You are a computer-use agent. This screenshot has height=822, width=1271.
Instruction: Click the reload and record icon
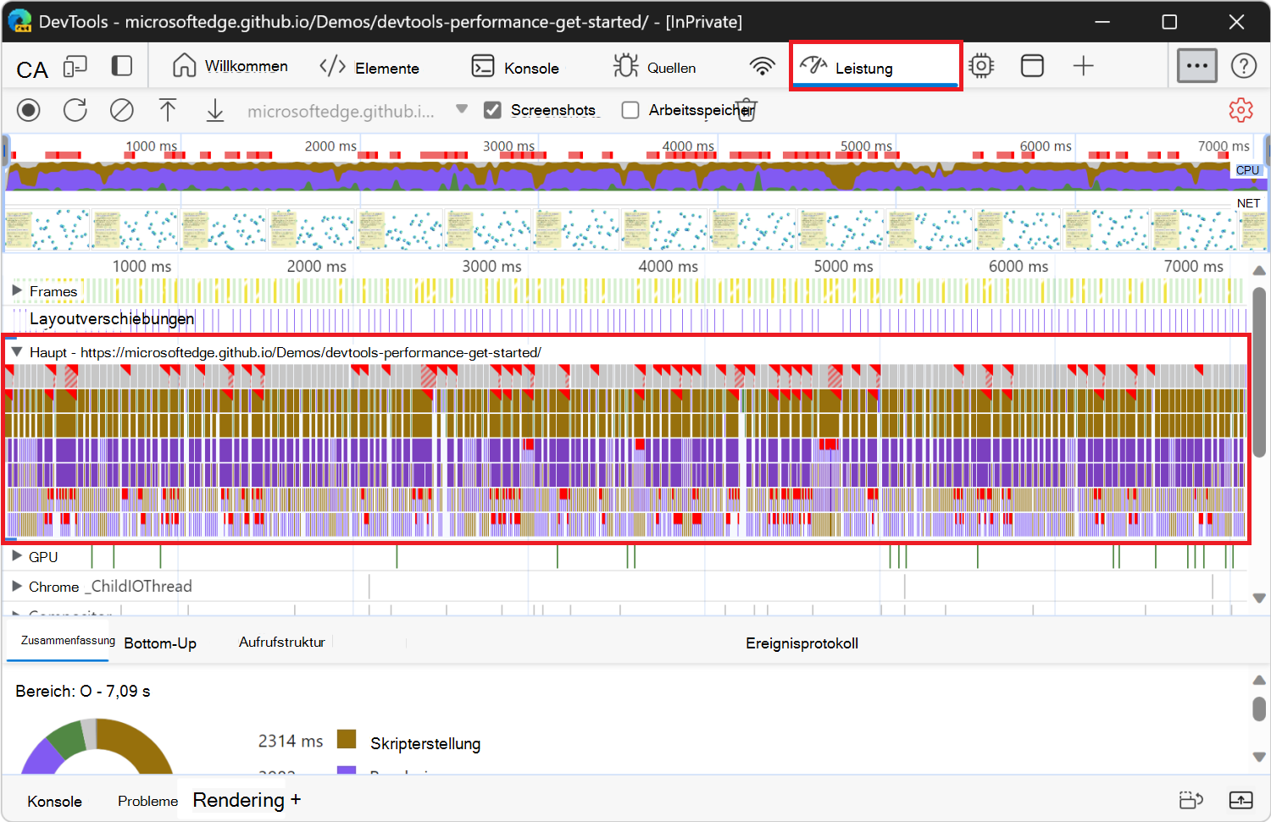[x=75, y=110]
